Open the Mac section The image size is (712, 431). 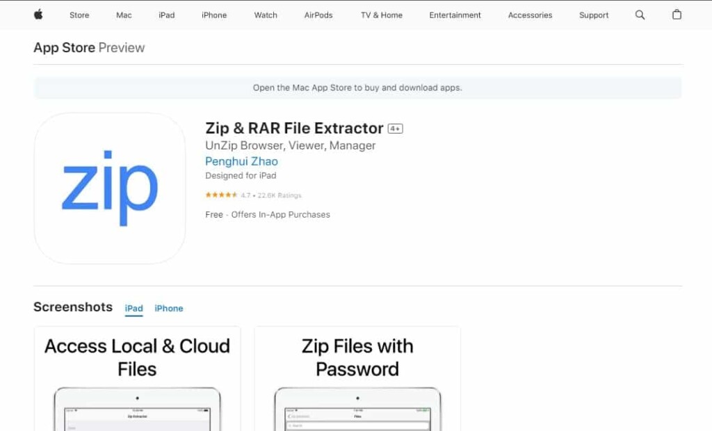click(123, 15)
